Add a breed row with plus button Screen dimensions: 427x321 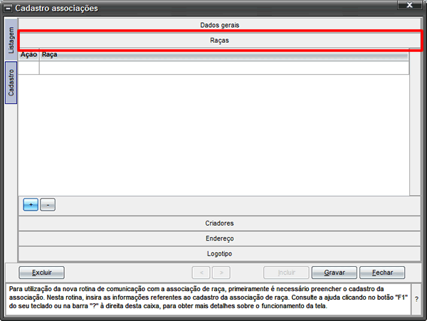[x=31, y=204]
